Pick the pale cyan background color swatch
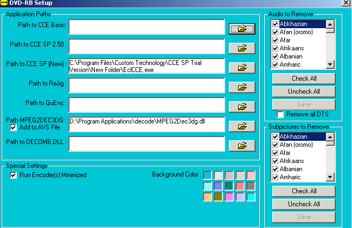 click(x=207, y=186)
